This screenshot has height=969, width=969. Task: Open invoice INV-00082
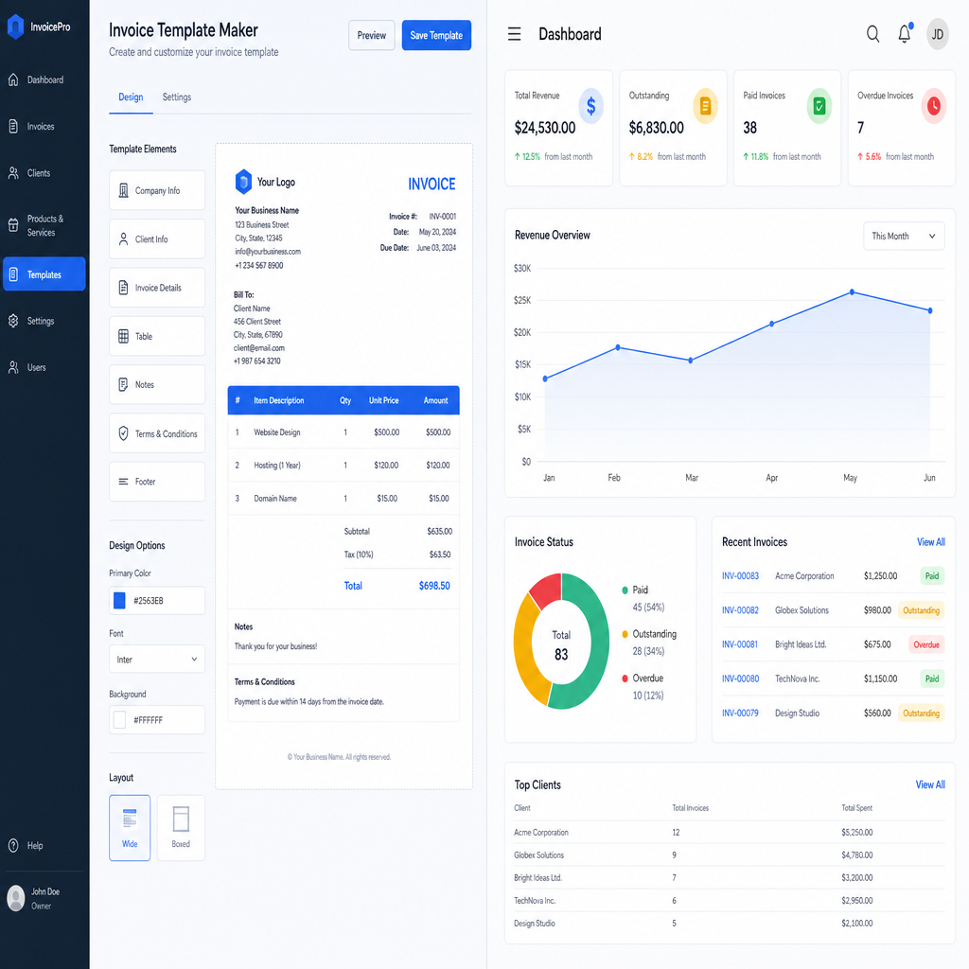[x=740, y=610]
